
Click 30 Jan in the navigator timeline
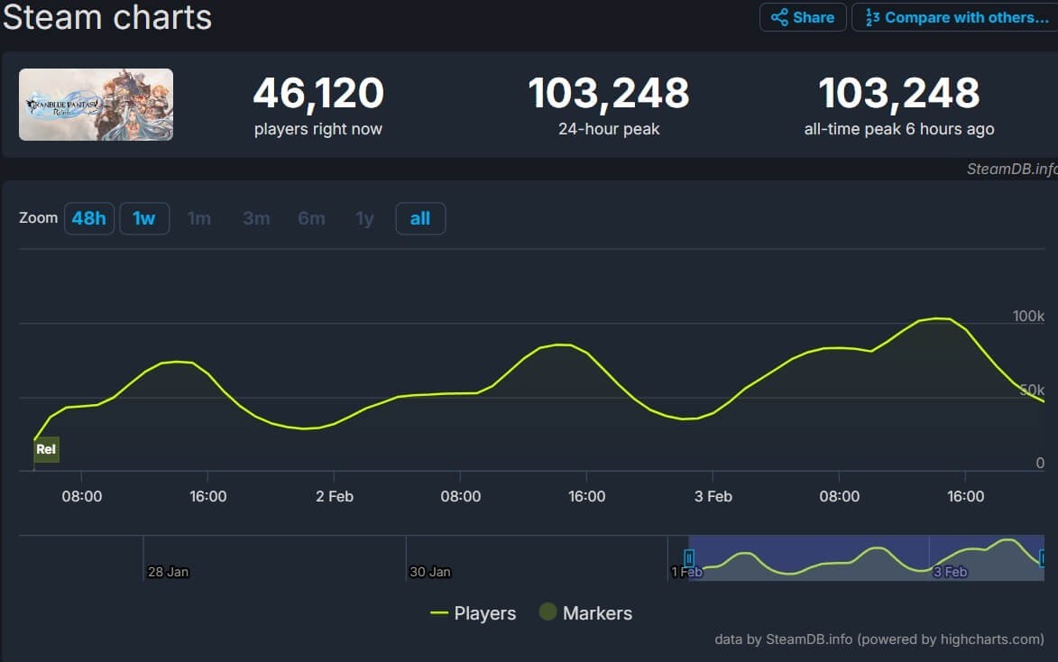point(430,572)
